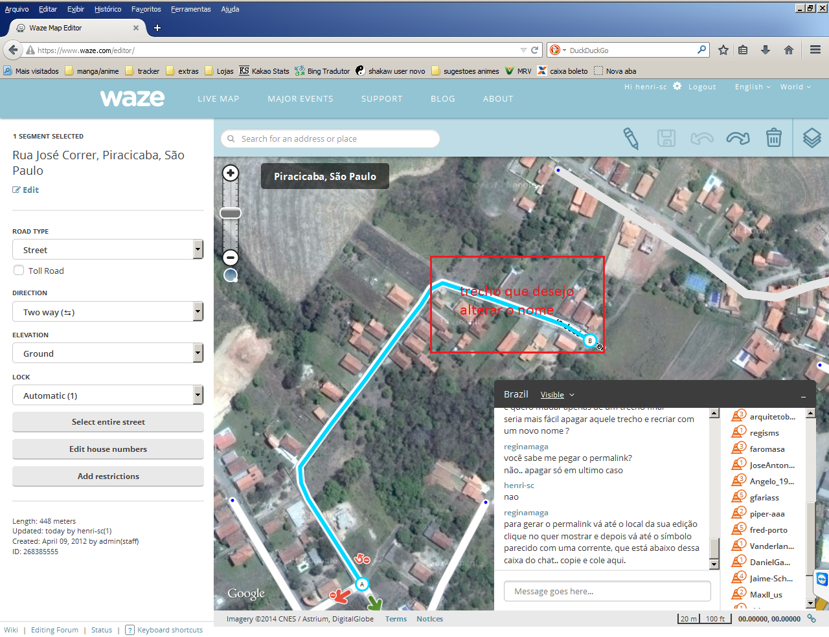Open MAJOR EVENTS in Waze nav
829x637 pixels.
coord(301,98)
